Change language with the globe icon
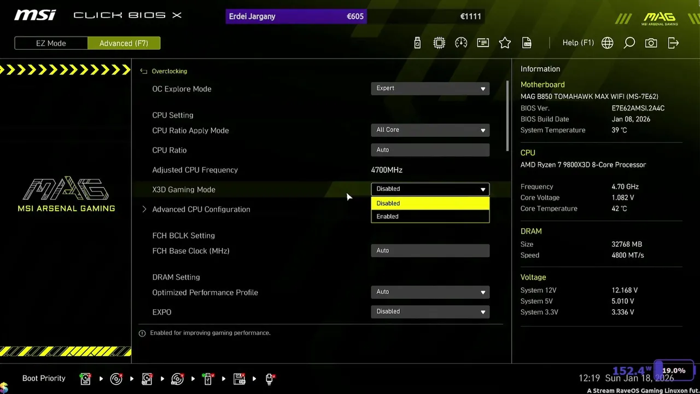Image resolution: width=700 pixels, height=394 pixels. click(608, 43)
